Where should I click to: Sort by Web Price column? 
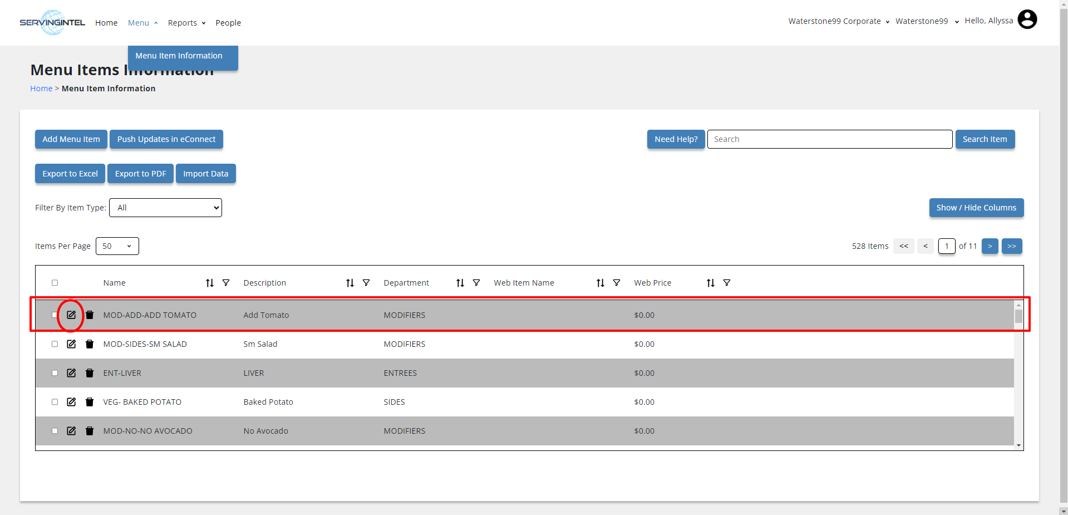tap(711, 283)
